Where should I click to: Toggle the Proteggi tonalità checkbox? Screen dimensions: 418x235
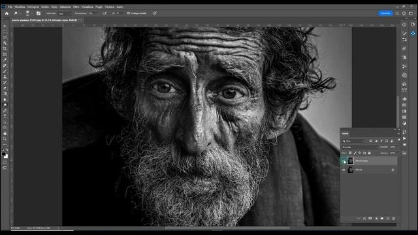coord(129,13)
